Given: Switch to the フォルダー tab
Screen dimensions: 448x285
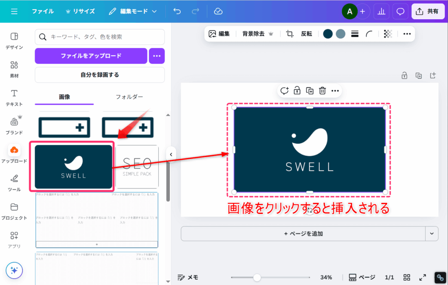Looking at the screenshot, I should click(129, 97).
